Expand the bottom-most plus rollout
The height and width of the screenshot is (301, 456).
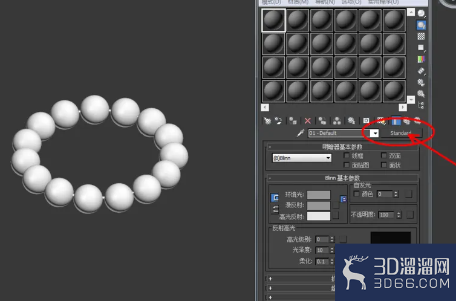click(x=270, y=297)
